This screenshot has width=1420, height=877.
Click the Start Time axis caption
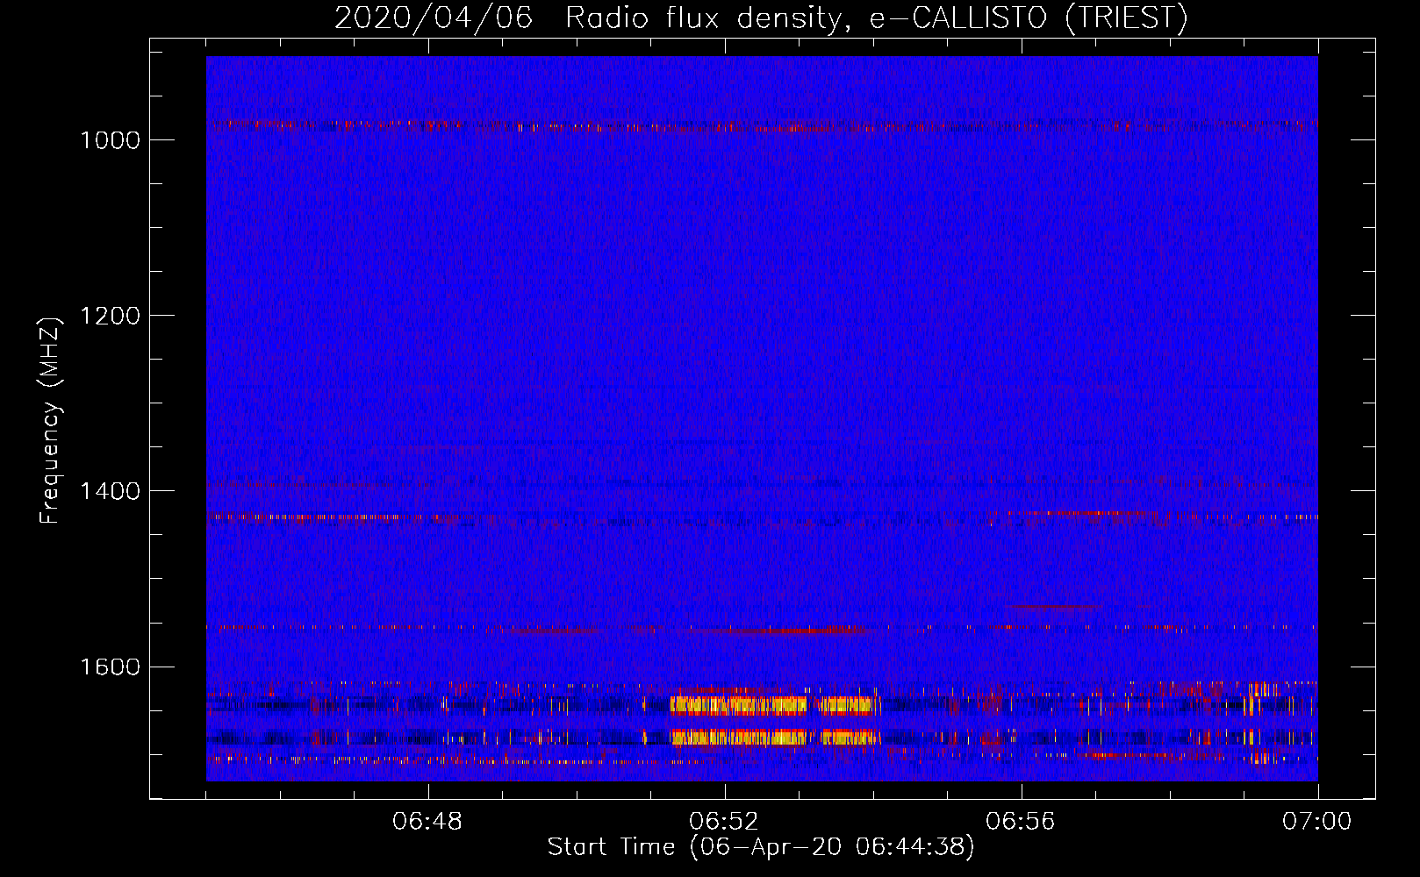click(761, 847)
